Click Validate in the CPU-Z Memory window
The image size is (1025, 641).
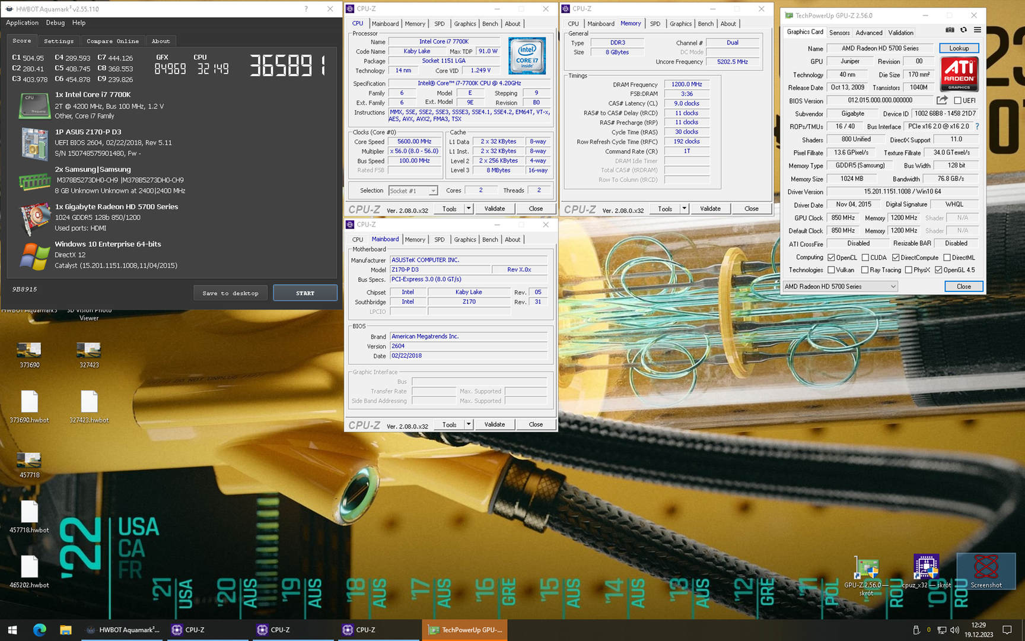[x=710, y=208]
